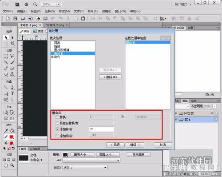Screen dimensions: 222x177
Task: Select the Marquee tool
Action: (x=6, y=56)
